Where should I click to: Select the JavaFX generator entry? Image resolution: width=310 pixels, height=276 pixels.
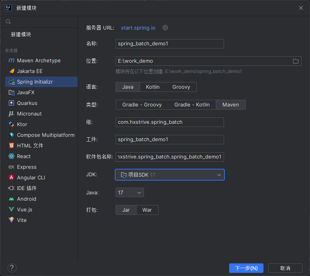41,92
